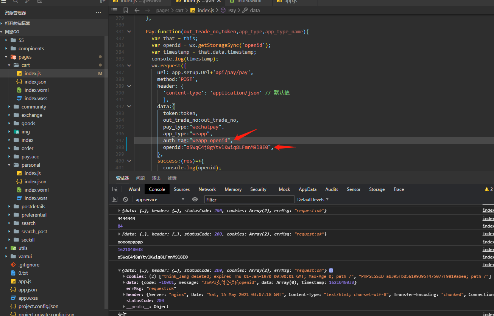Click the wxml icon of cart index.wxml
The width and height of the screenshot is (494, 316).
19,90
